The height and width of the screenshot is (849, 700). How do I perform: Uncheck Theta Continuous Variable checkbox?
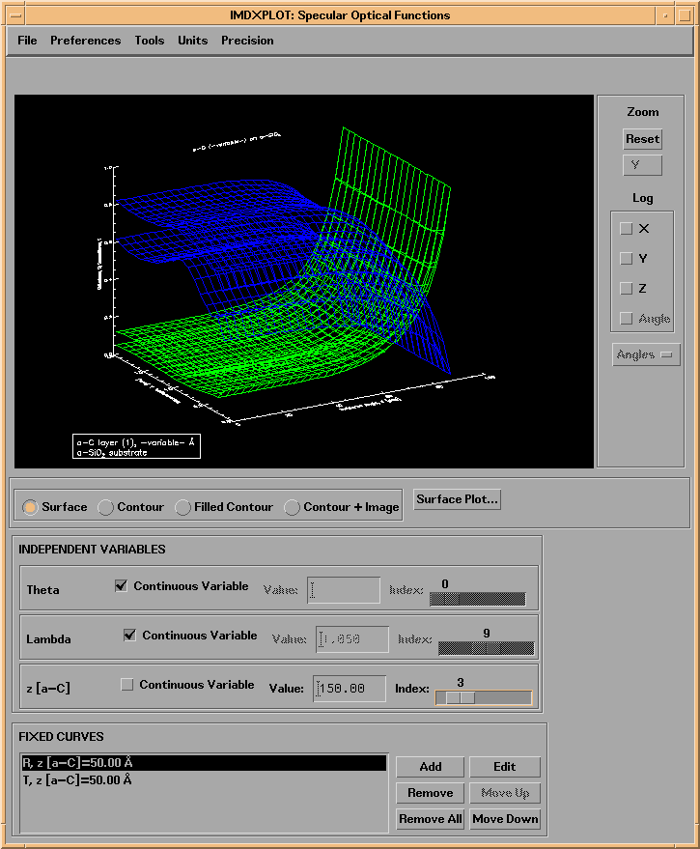pos(122,586)
